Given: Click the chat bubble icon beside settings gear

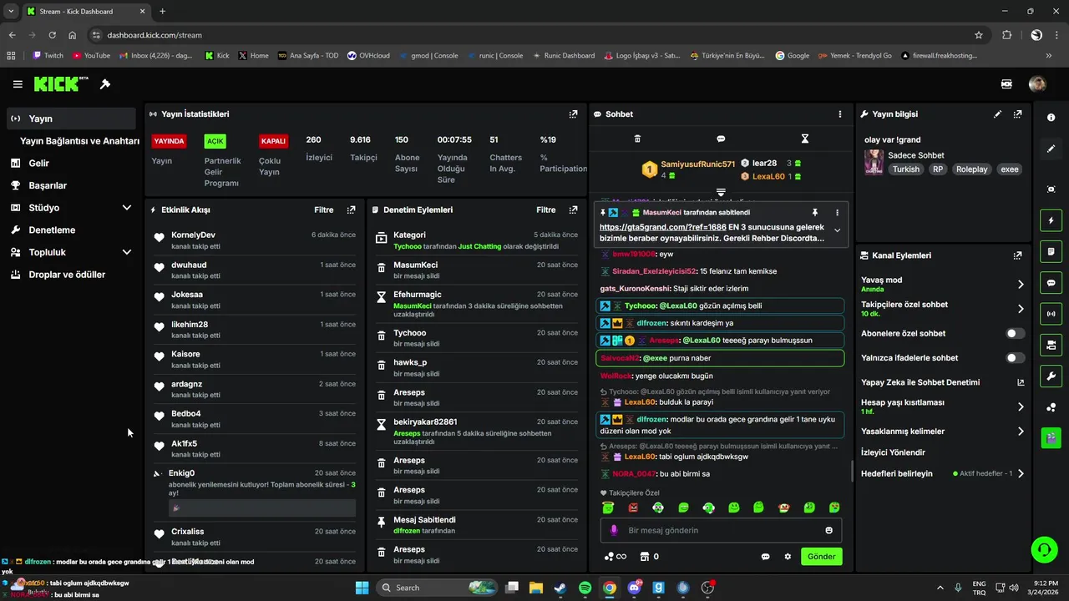Looking at the screenshot, I should click(x=765, y=557).
